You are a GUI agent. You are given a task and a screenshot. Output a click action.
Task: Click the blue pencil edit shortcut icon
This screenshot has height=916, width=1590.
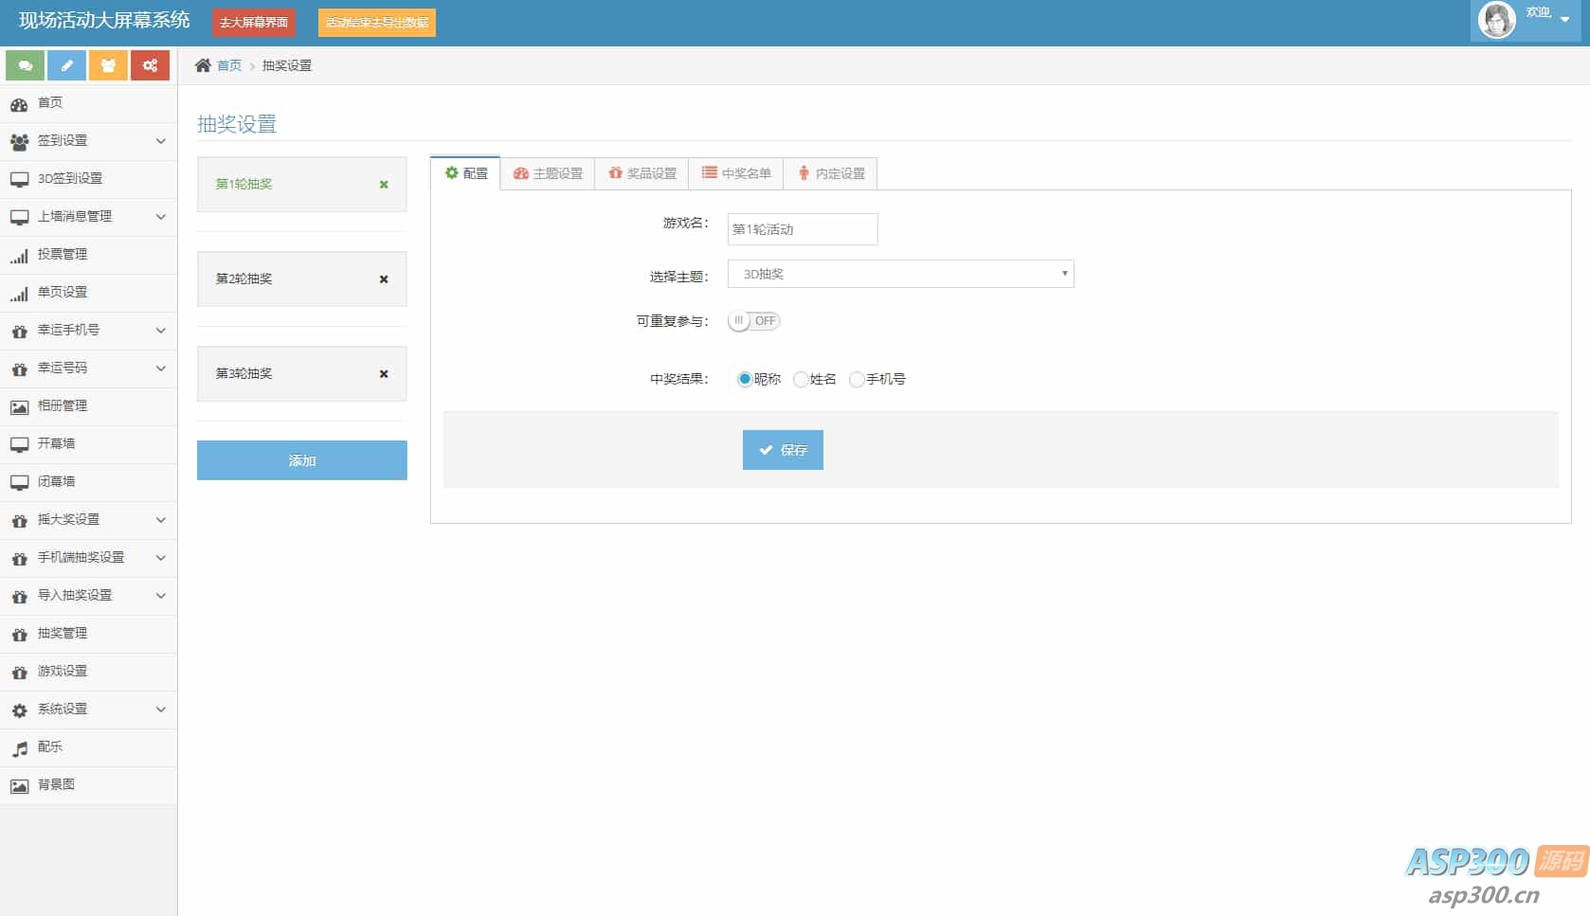pos(67,65)
